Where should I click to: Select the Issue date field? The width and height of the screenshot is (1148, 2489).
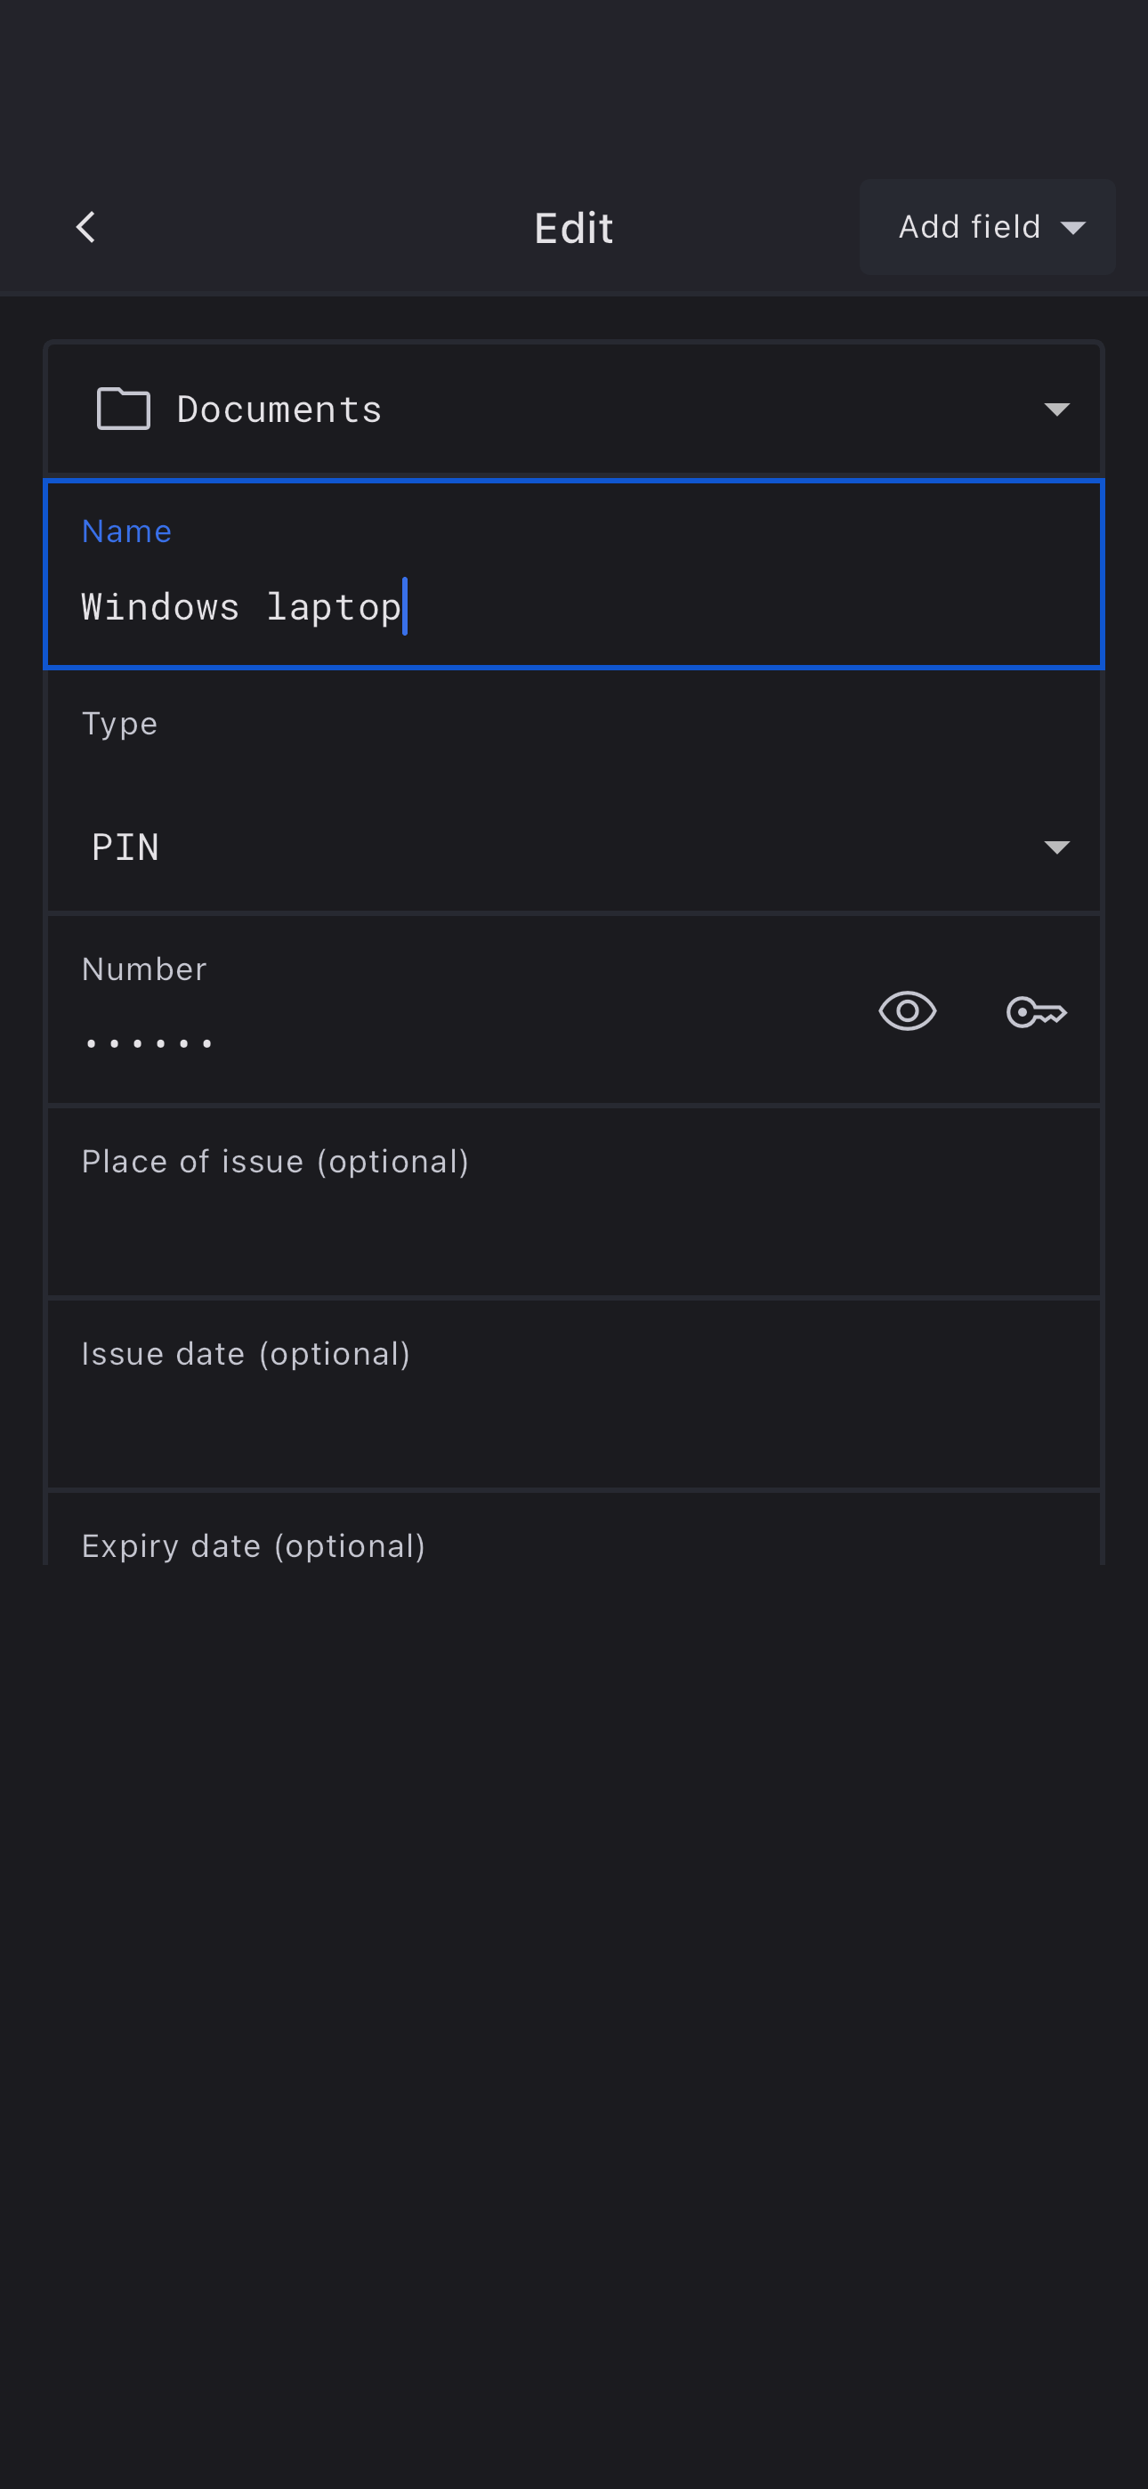pyautogui.click(x=574, y=1393)
